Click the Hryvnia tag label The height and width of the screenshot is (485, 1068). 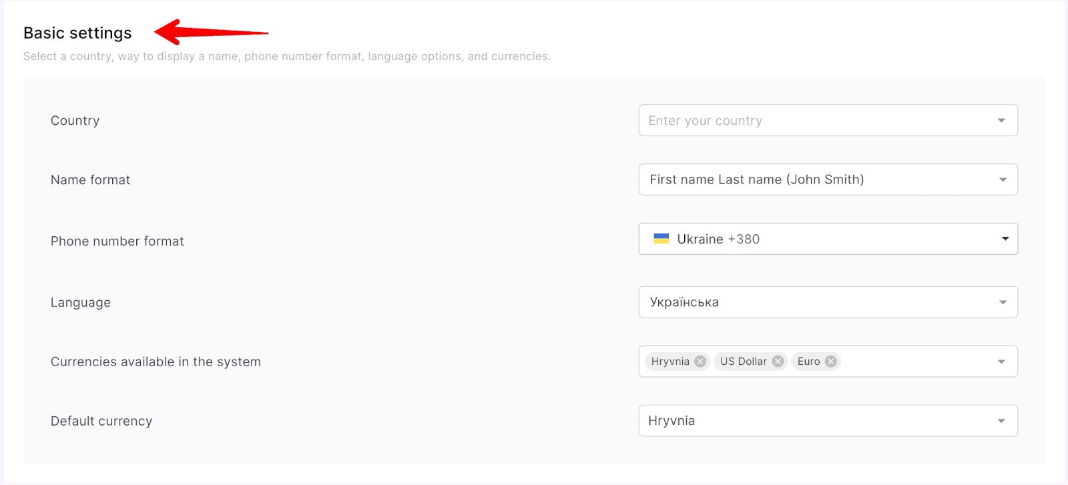pos(670,362)
